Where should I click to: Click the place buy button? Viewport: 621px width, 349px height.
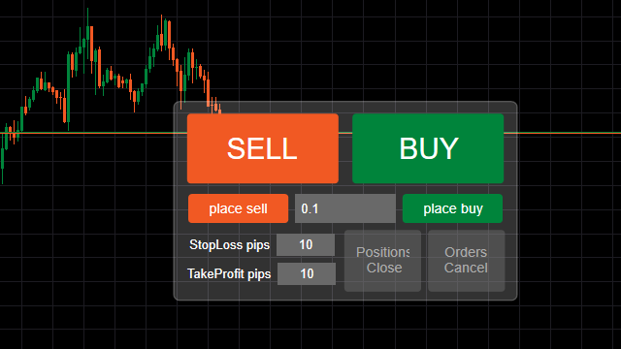[452, 208]
